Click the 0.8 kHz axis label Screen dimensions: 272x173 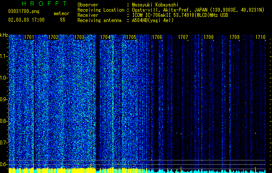[x=3, y=121]
